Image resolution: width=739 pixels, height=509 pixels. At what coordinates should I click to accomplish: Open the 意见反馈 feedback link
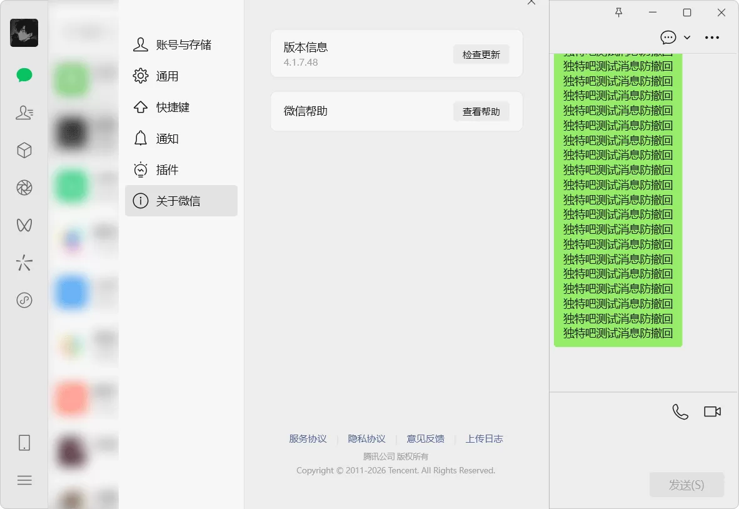click(425, 438)
